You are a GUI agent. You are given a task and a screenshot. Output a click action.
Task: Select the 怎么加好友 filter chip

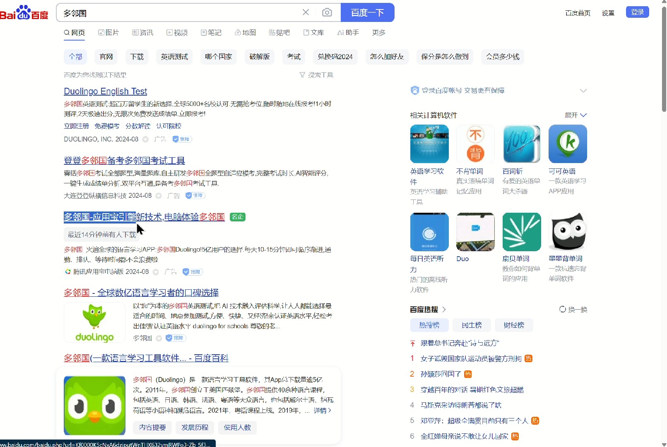coord(387,57)
